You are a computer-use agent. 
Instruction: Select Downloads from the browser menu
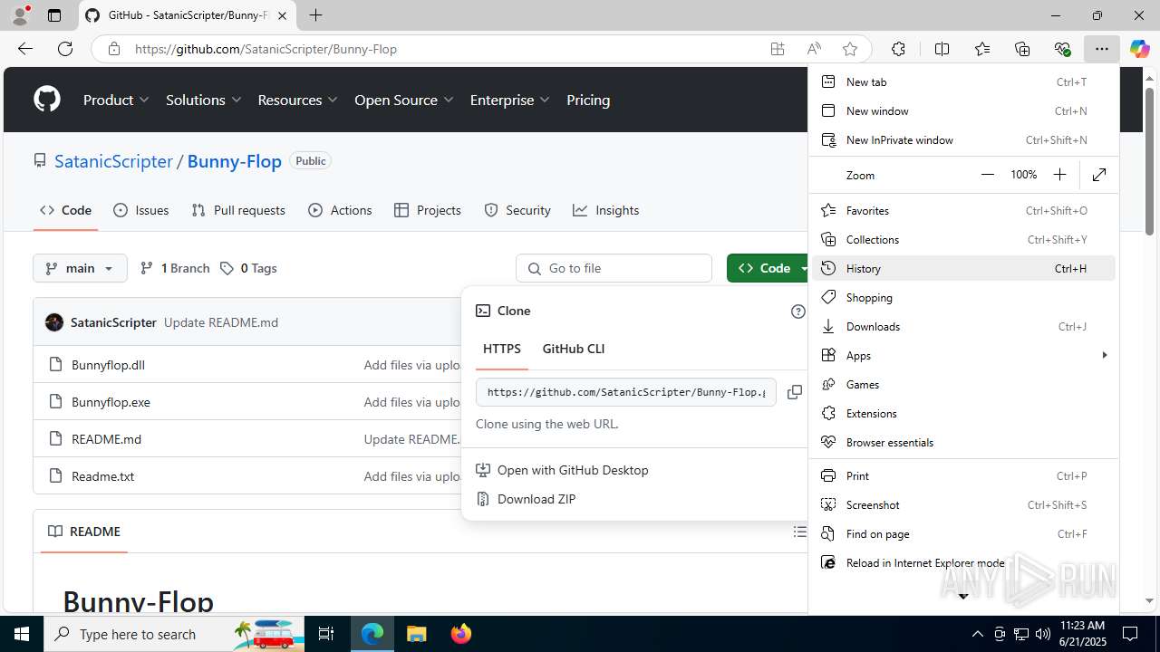coord(962,326)
